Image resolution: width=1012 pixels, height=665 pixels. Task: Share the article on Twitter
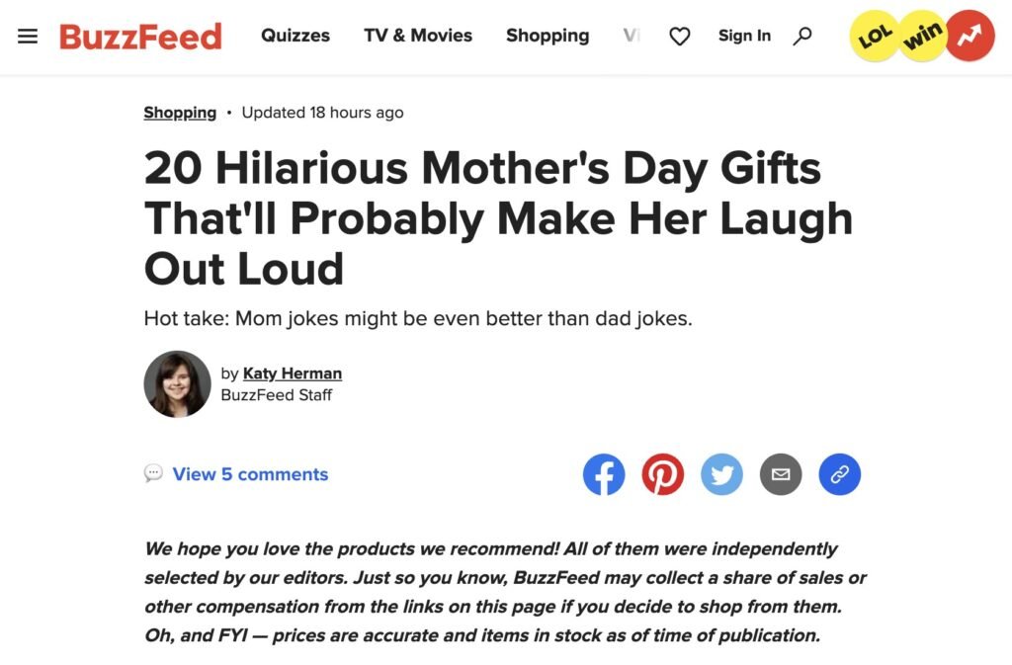(x=721, y=474)
